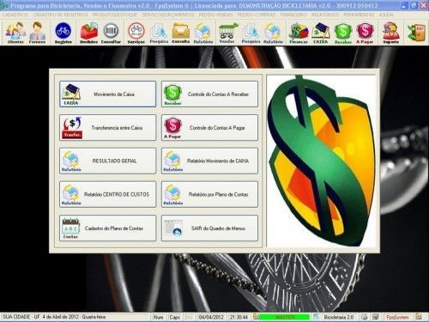Click the blue bicycle Registro icon

click(x=63, y=33)
